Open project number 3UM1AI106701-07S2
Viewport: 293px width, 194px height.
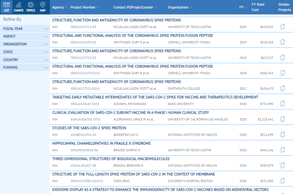pos(85,119)
